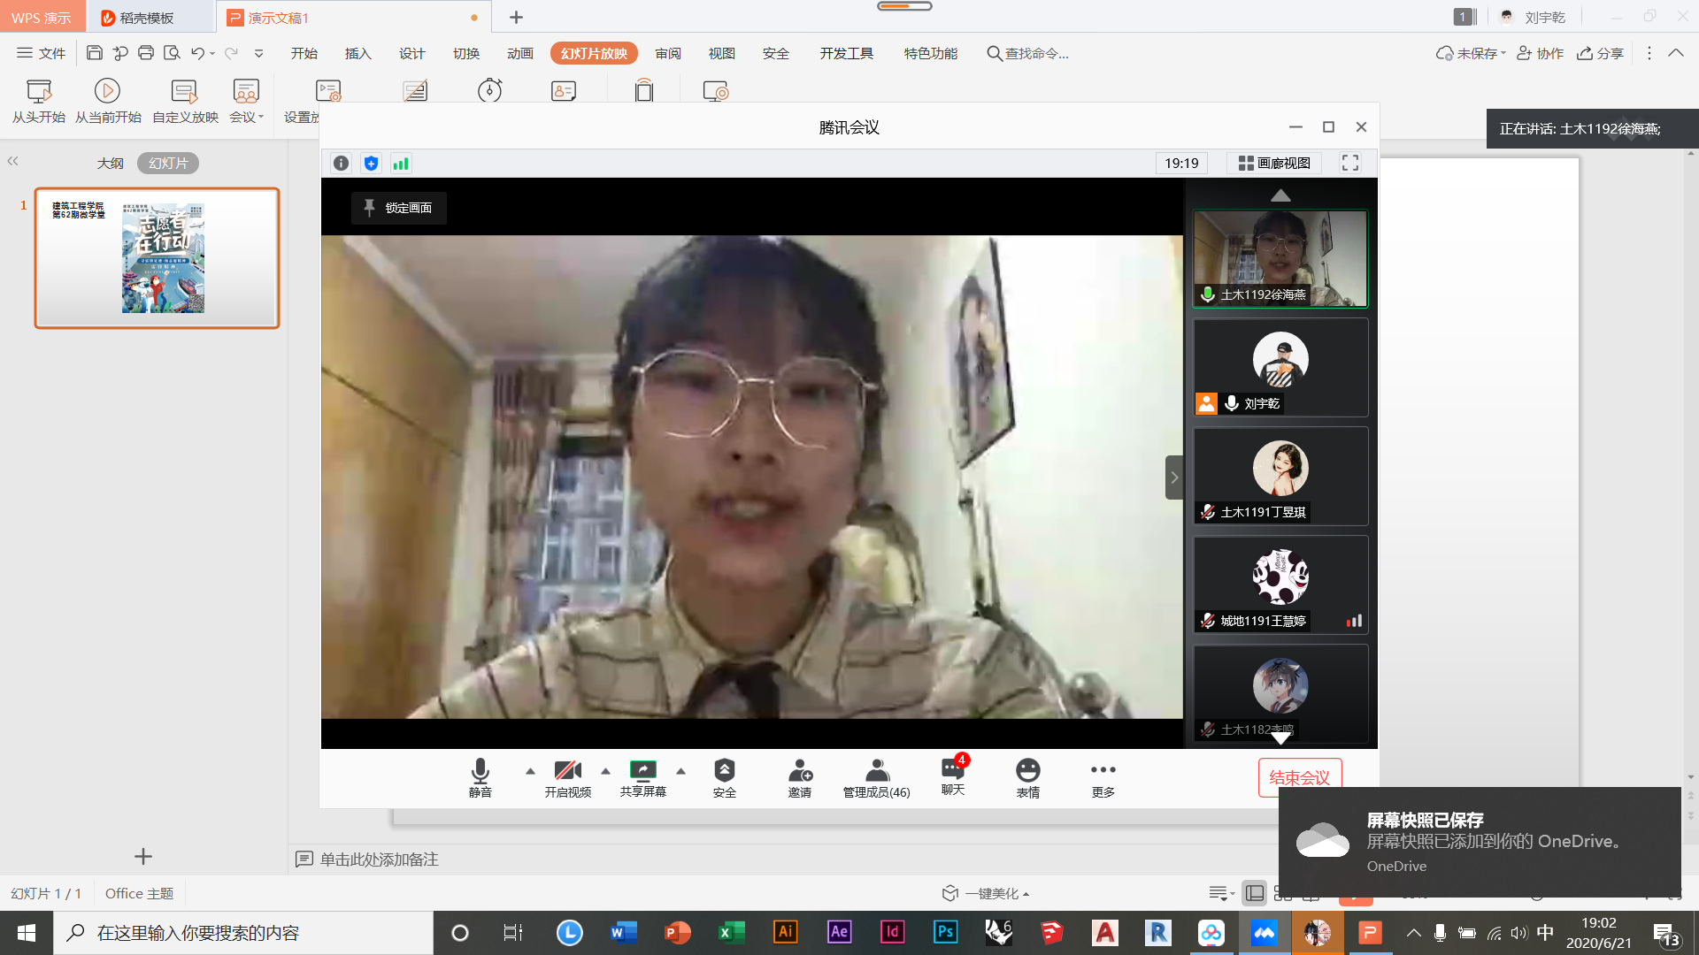
Task: Mute the microphone in Tencent Meeting
Action: (x=480, y=770)
